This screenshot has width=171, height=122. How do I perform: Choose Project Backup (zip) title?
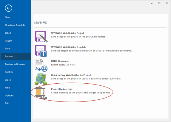click(x=62, y=89)
